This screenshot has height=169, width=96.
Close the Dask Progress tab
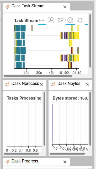[x=65, y=162]
